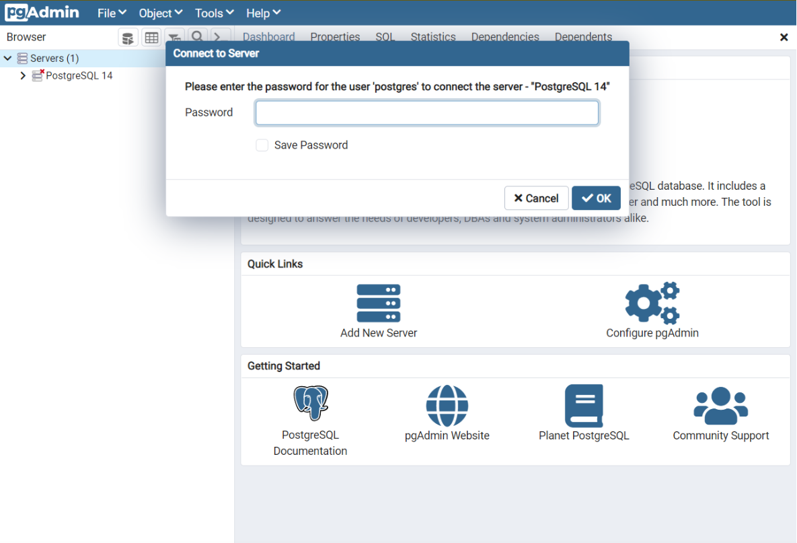Click the Planet PostgreSQL book icon

tap(584, 406)
